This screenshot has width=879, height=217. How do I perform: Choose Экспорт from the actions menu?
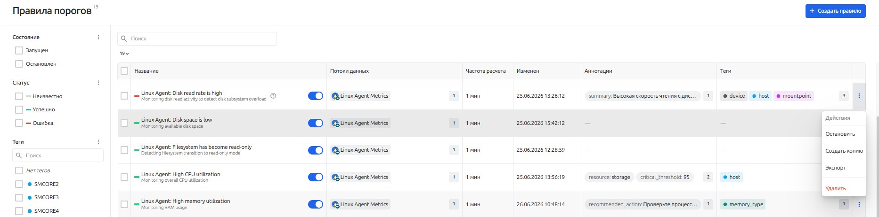(x=844, y=168)
